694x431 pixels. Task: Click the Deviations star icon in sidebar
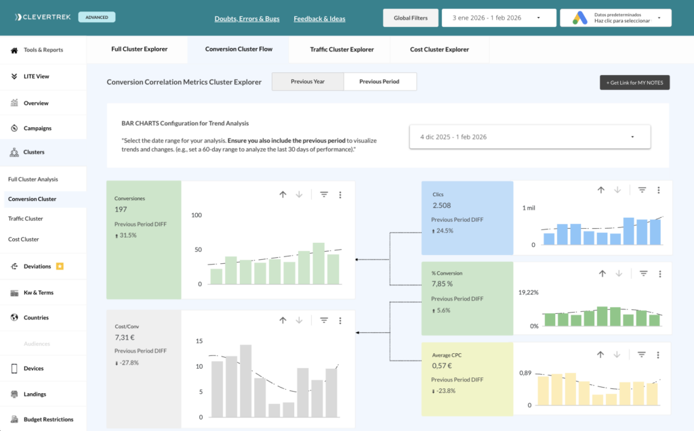(60, 267)
